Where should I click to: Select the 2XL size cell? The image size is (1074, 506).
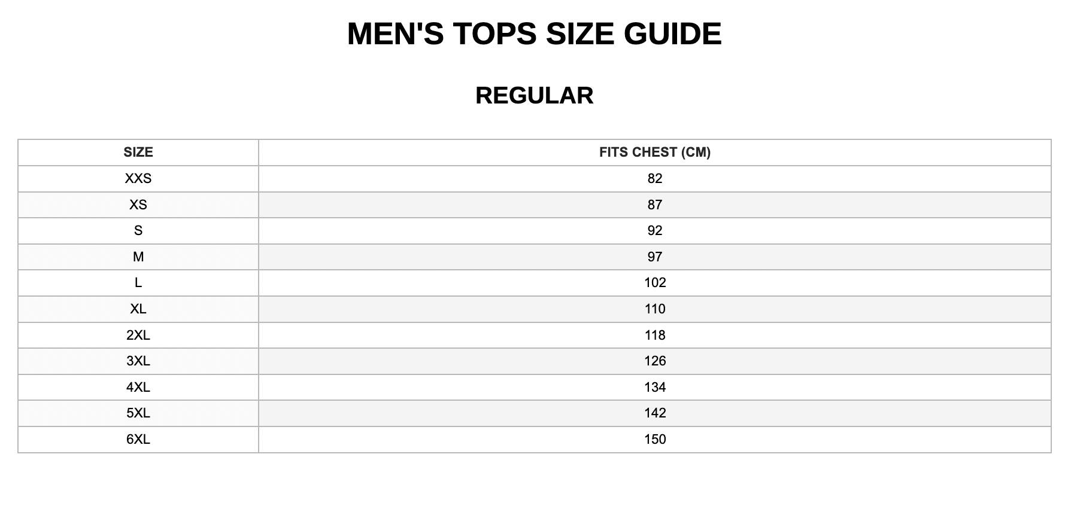(138, 336)
